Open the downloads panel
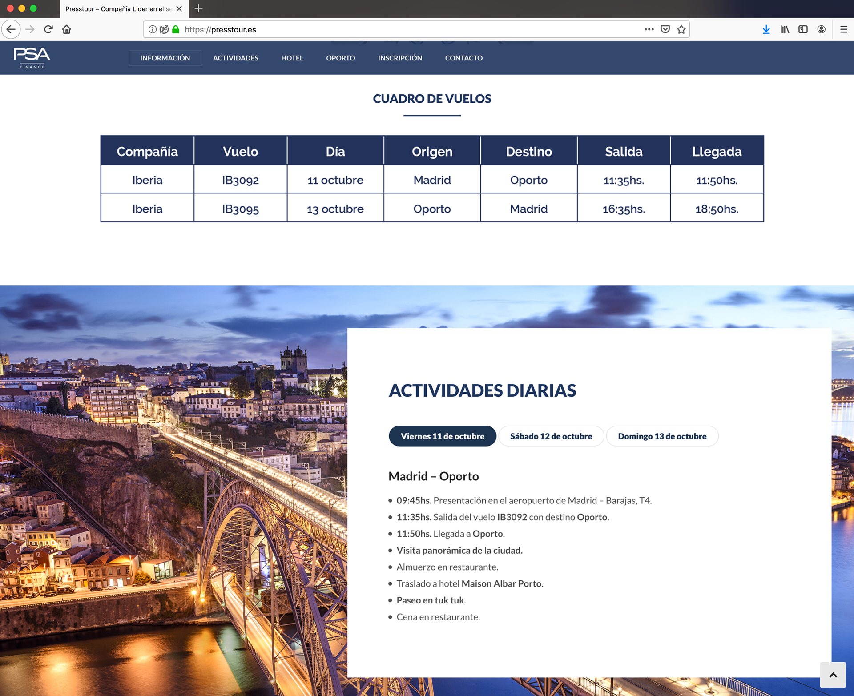The image size is (854, 696). pyautogui.click(x=766, y=29)
